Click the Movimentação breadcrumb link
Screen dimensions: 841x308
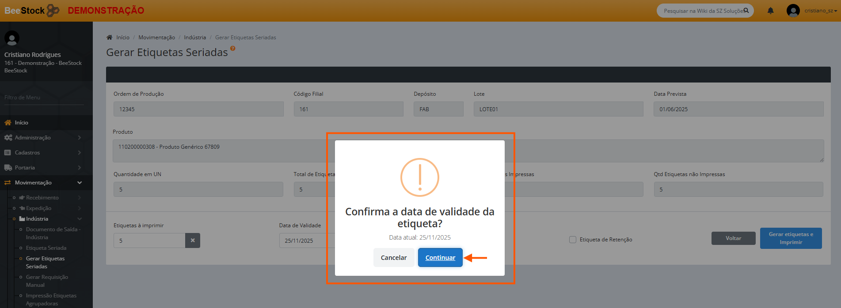click(x=156, y=38)
